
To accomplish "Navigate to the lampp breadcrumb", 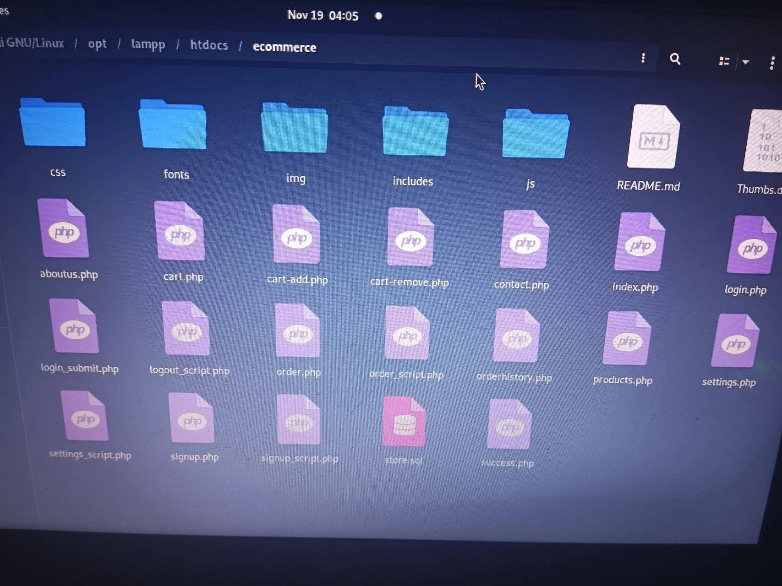I will tap(148, 44).
